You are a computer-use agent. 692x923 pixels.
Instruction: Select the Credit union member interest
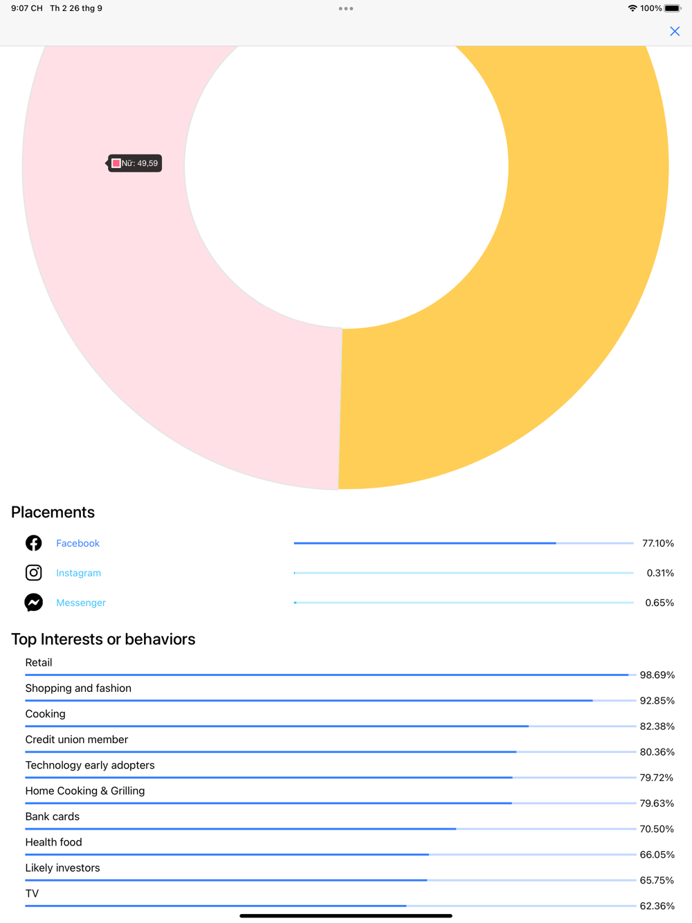(77, 740)
